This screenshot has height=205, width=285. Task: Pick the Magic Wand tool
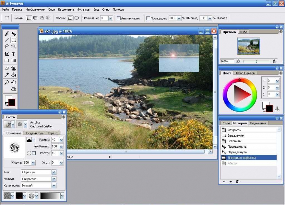[x=13, y=46]
